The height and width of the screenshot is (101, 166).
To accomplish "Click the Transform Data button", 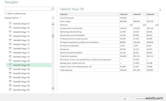I will 142,99.
